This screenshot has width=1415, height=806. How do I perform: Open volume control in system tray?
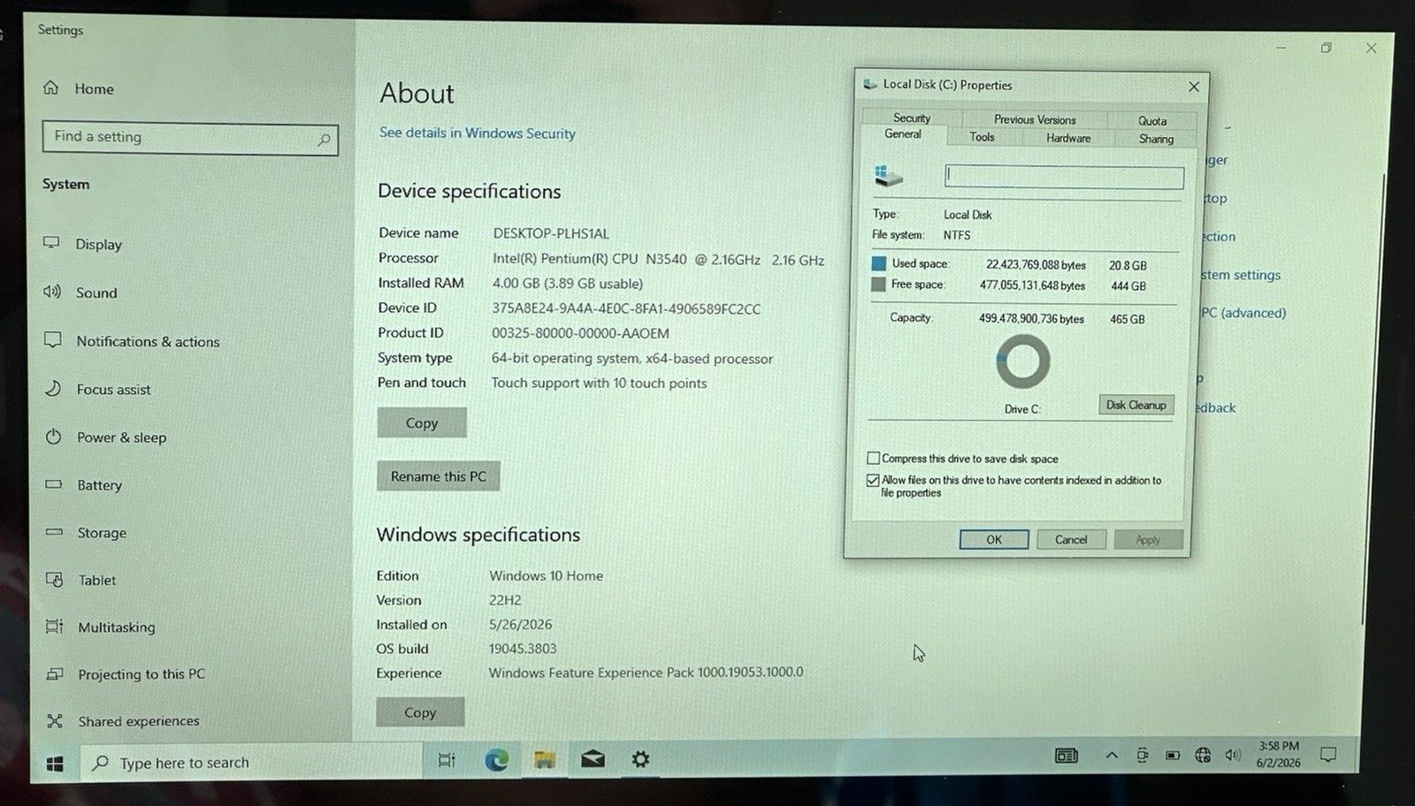1233,755
